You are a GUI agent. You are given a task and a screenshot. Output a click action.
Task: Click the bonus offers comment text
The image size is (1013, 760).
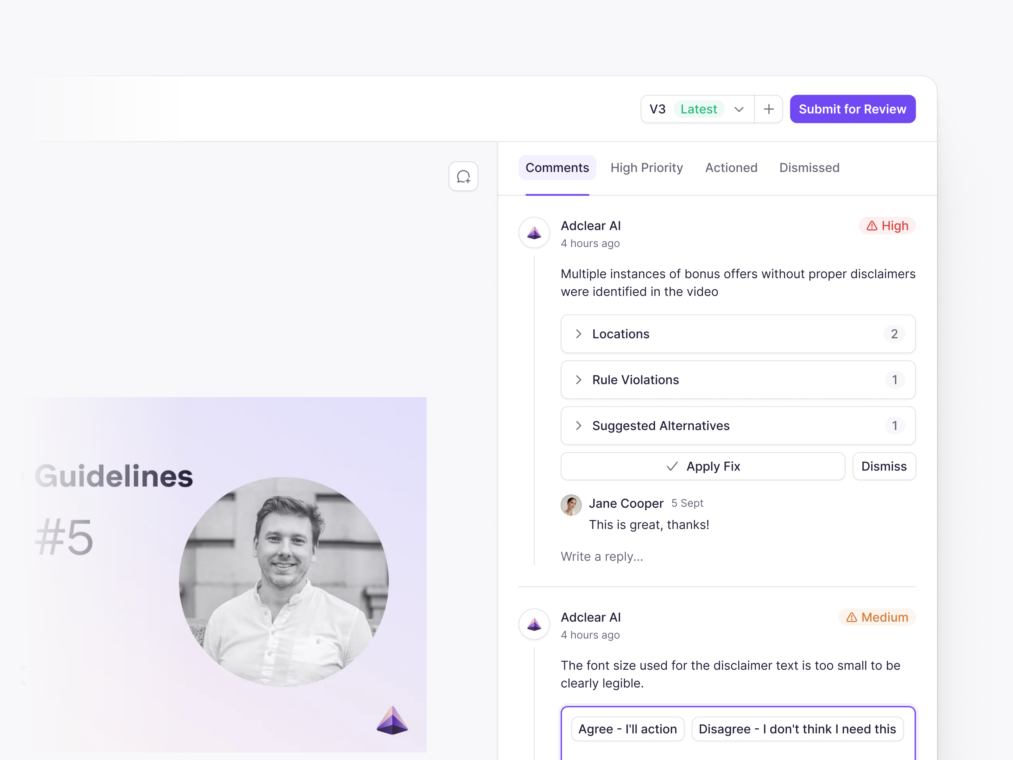pos(738,283)
